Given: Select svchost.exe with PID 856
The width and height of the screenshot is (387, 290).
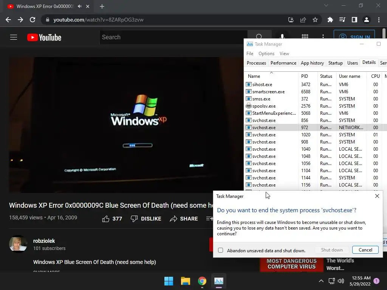Looking at the screenshot, I should pos(316,120).
